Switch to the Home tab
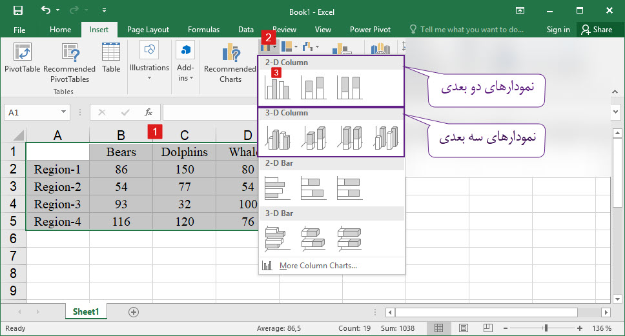 pyautogui.click(x=61, y=30)
